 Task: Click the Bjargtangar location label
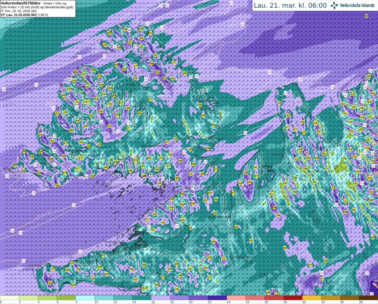tap(9, 169)
